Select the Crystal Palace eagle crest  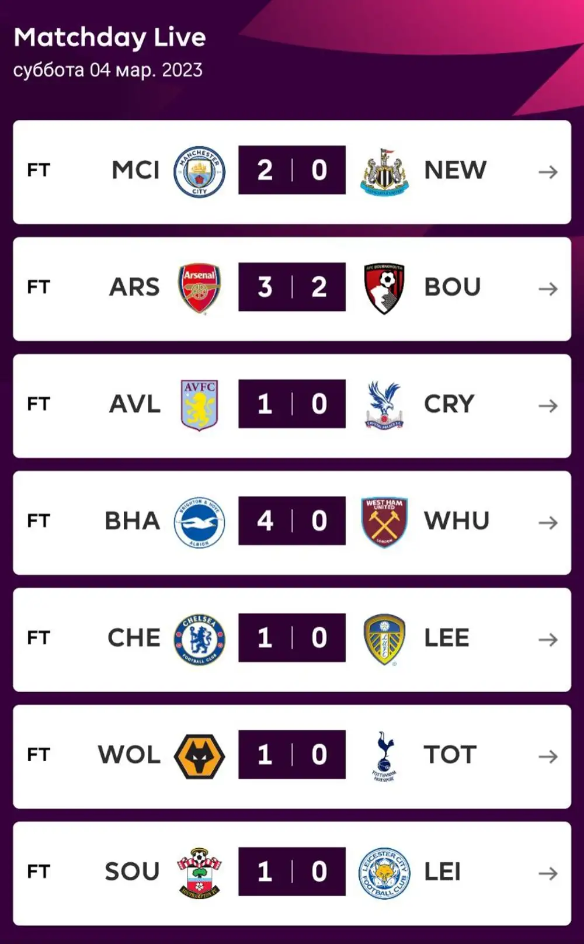click(384, 405)
